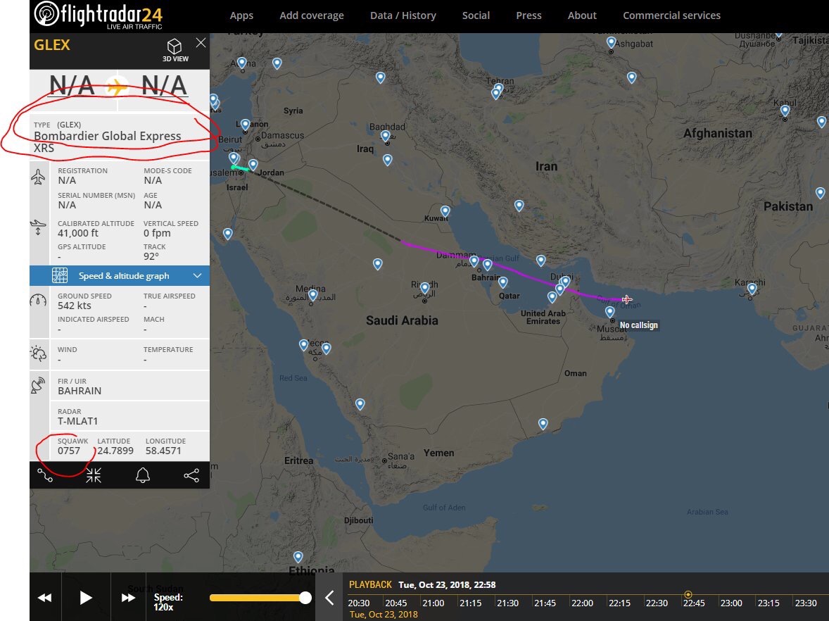Open the Data / History menu
Viewport: 829px width, 621px height.
(403, 15)
